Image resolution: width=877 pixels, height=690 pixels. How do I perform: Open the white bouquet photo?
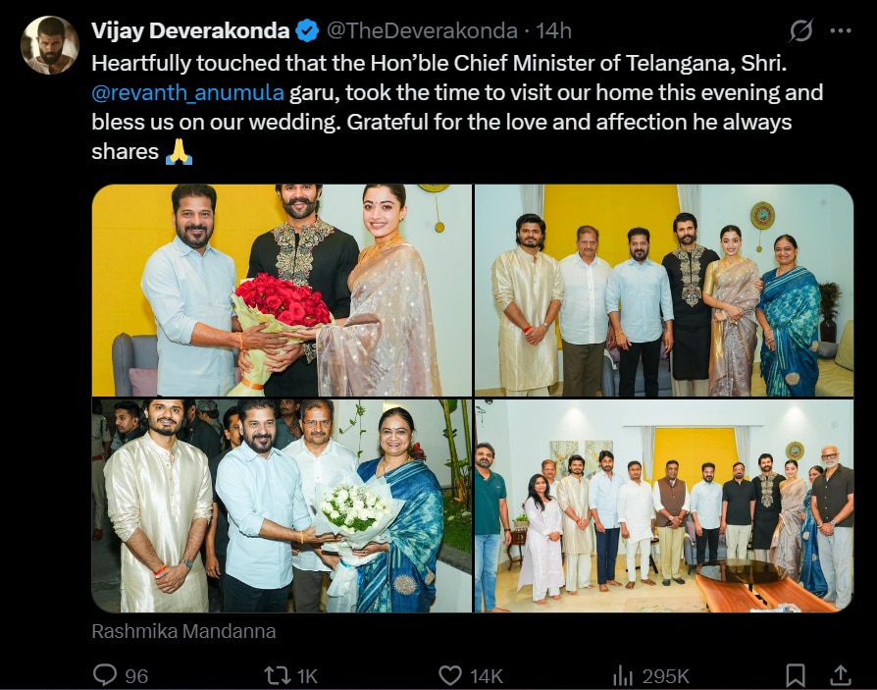[282, 505]
